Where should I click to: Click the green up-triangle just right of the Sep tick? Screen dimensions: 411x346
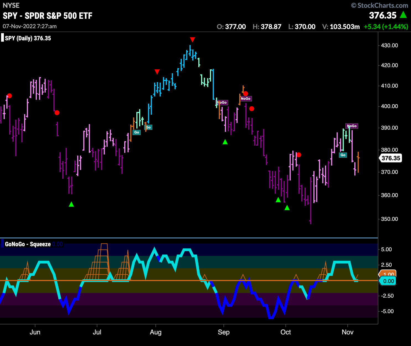click(x=225, y=142)
